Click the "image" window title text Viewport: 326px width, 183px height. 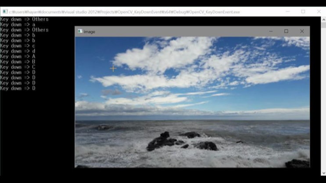90,32
